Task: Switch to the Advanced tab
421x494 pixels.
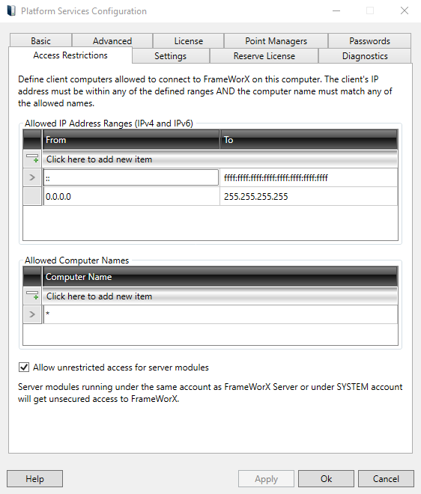Action: (112, 40)
